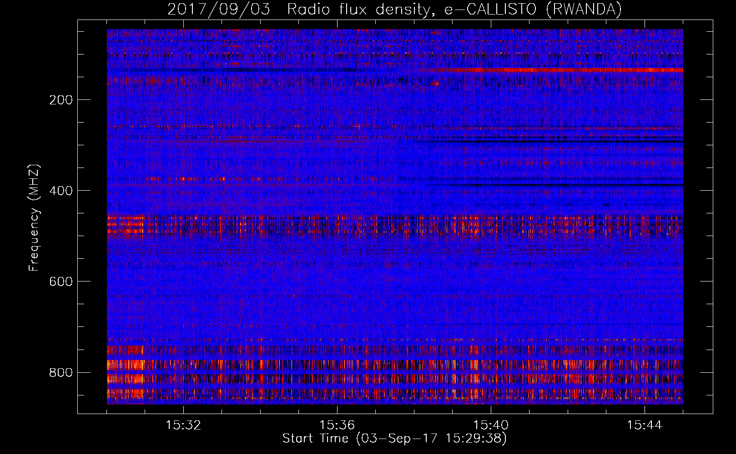Click the 200 frequency tick label
736x454 pixels.
pos(61,100)
